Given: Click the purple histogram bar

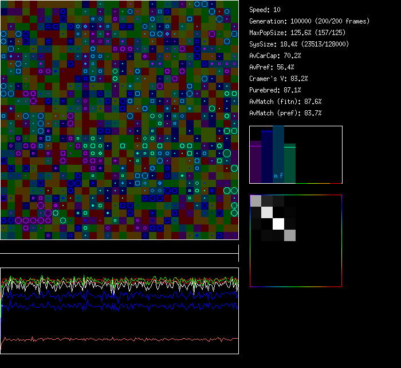Looking at the screenshot, I should tap(255, 164).
